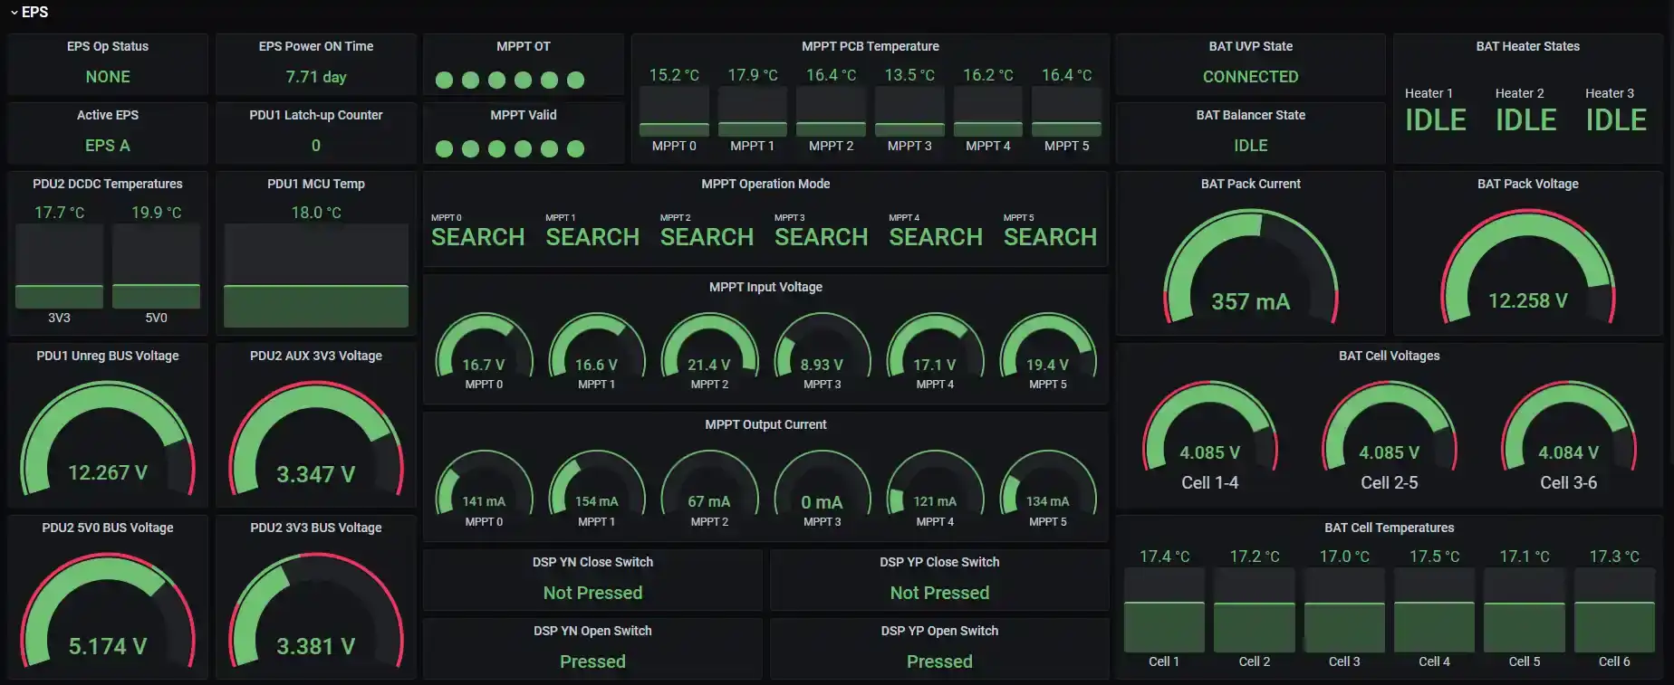
Task: Click the EPS A value
Action: pyautogui.click(x=108, y=146)
